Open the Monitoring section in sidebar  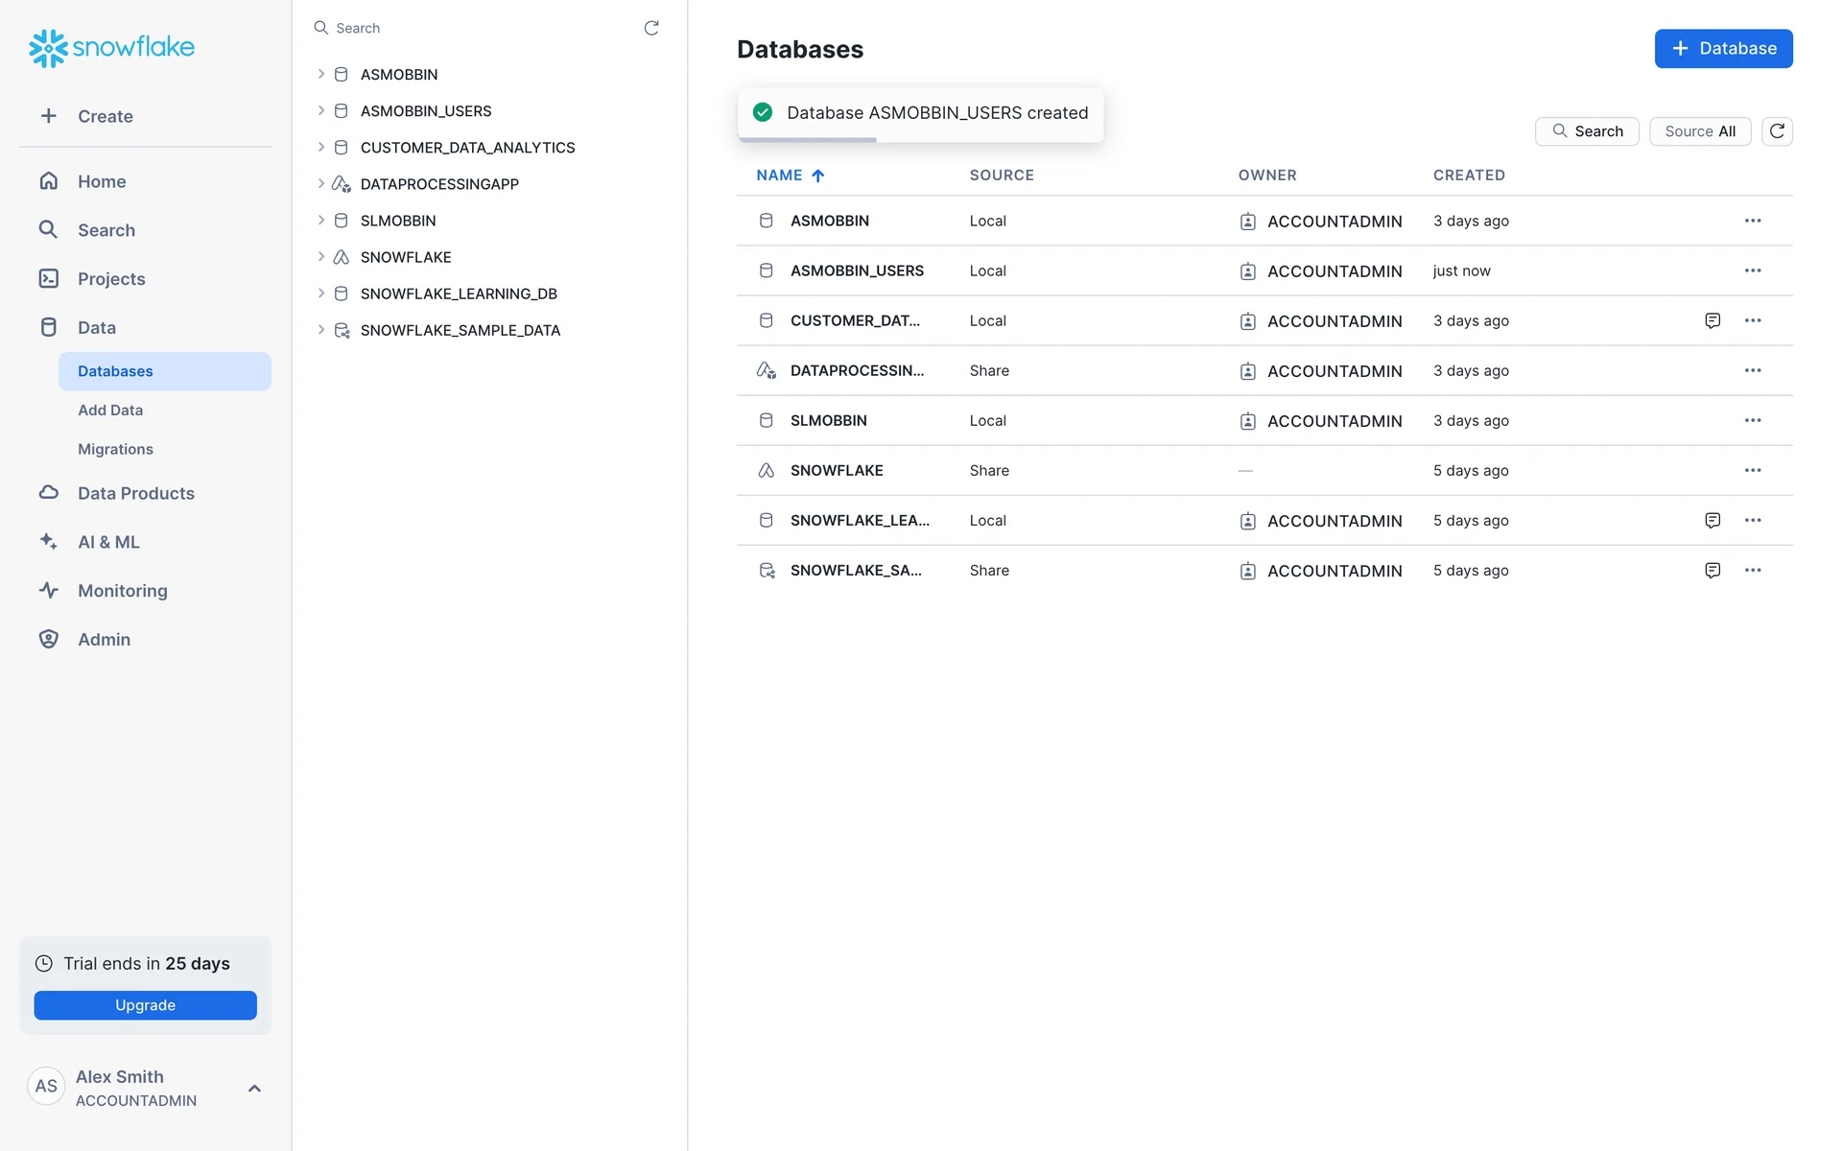(x=122, y=591)
